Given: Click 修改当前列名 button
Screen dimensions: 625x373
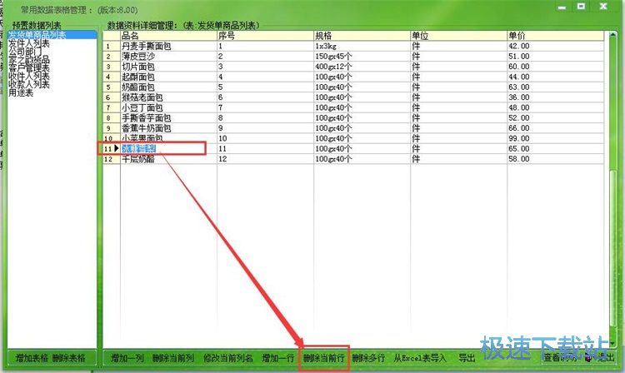Looking at the screenshot, I should coord(228,358).
